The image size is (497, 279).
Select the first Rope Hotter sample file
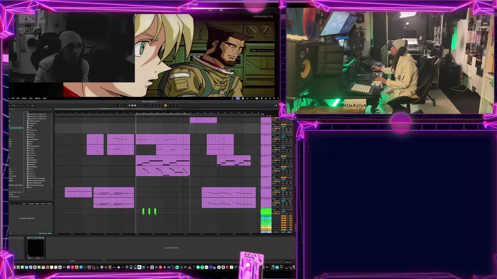(39, 114)
